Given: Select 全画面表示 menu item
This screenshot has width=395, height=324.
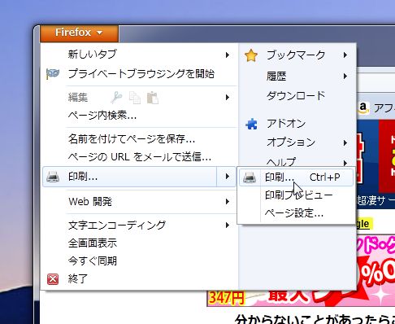Looking at the screenshot, I should [x=93, y=243].
